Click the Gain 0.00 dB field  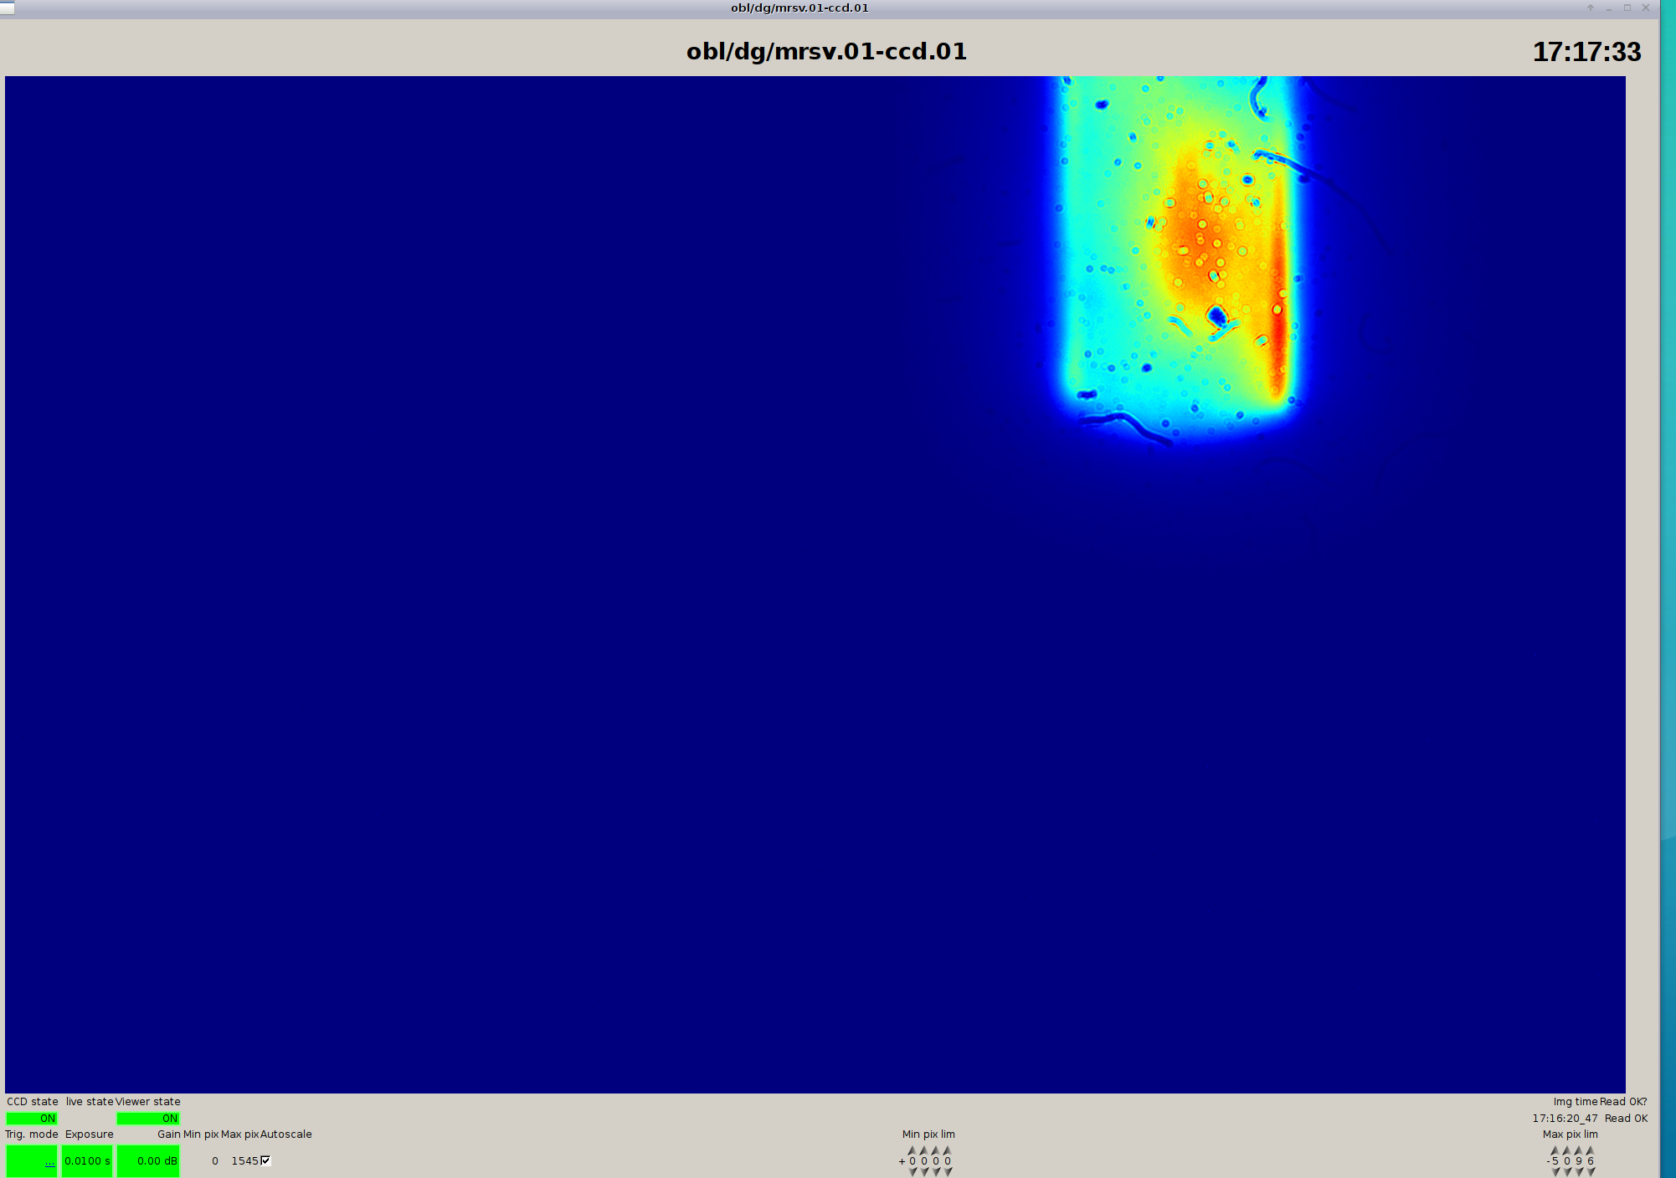(x=148, y=1160)
